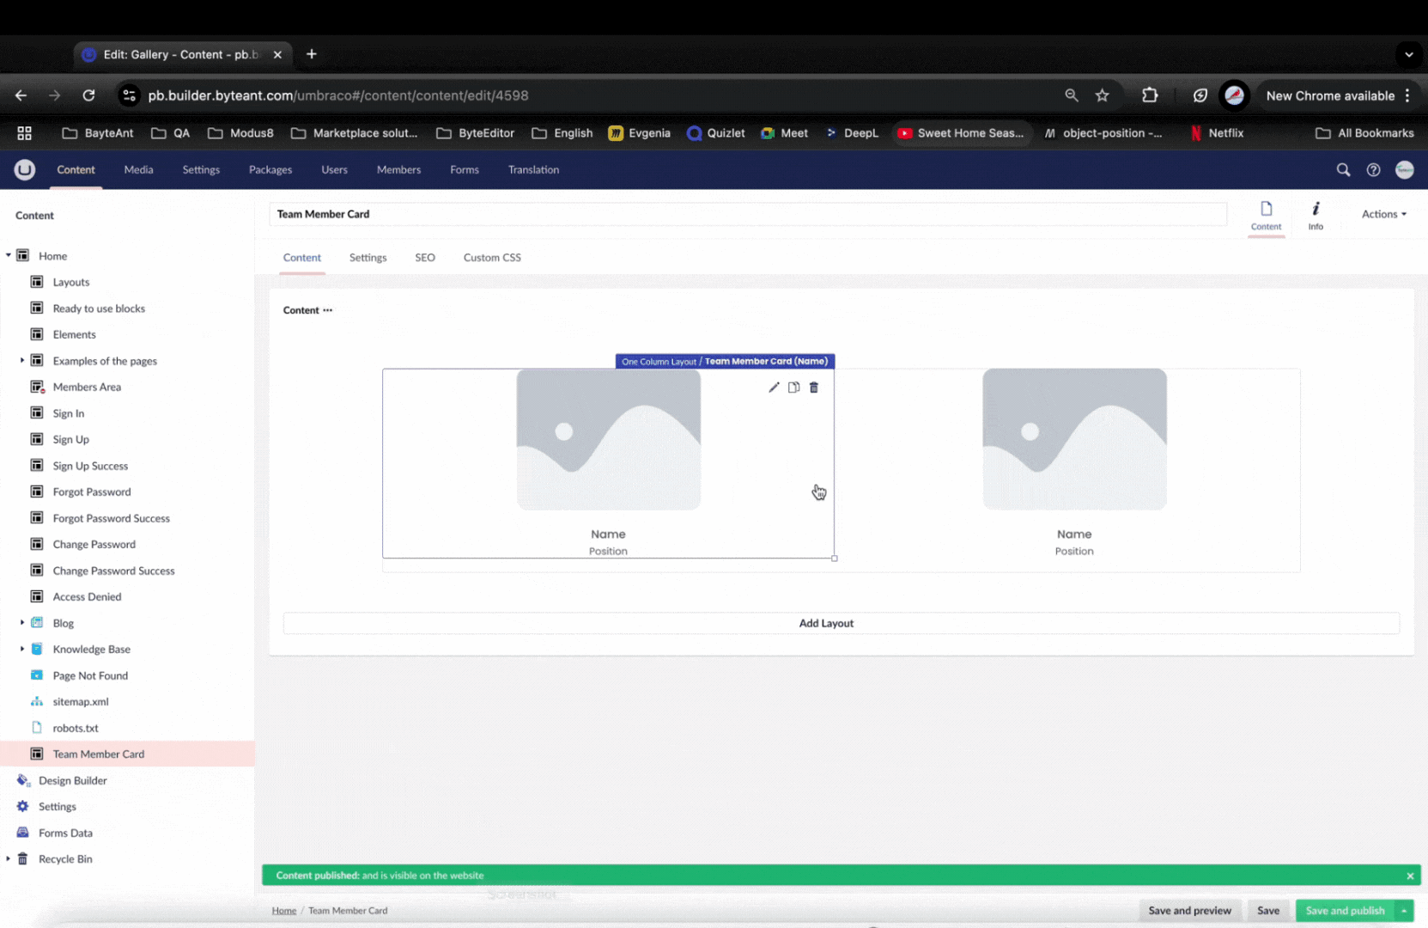Open Forms Data node
The height and width of the screenshot is (928, 1428).
[x=65, y=833]
